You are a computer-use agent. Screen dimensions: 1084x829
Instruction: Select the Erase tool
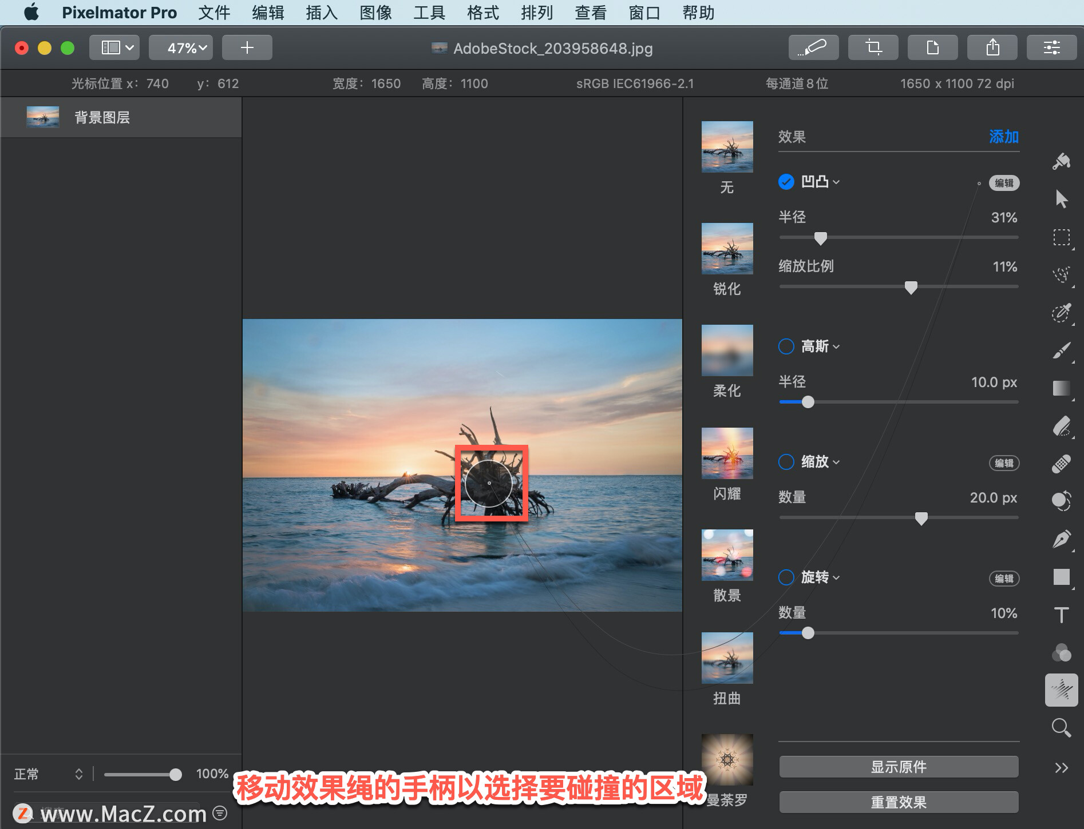click(1062, 426)
